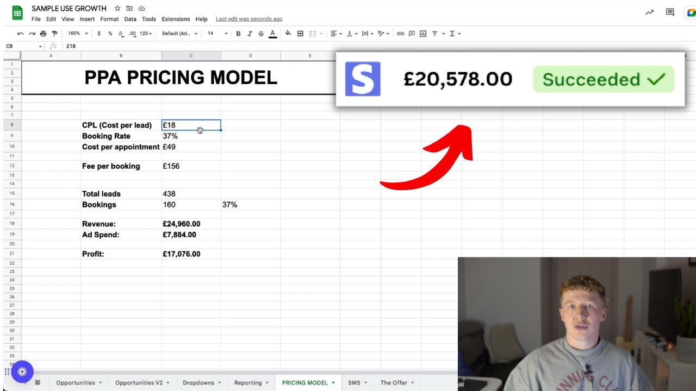This screenshot has width=696, height=391.
Task: Open the 123 more formats dropdown
Action: [146, 34]
